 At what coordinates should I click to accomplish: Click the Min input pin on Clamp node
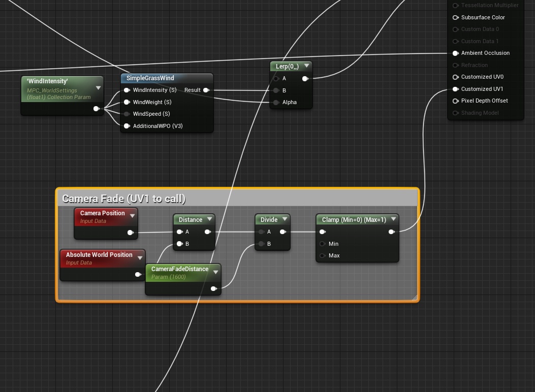(323, 244)
